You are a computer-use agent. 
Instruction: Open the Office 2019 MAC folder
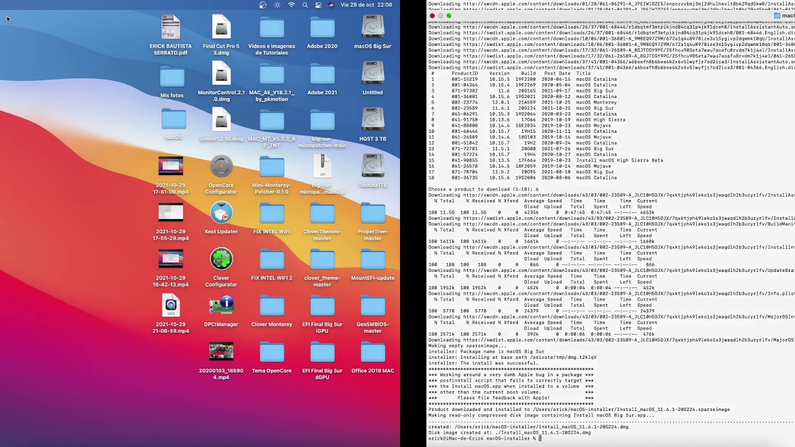tap(373, 353)
